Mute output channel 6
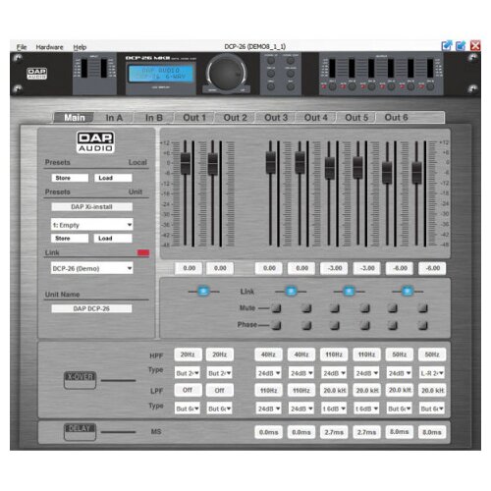491x491 pixels. pyautogui.click(x=423, y=308)
